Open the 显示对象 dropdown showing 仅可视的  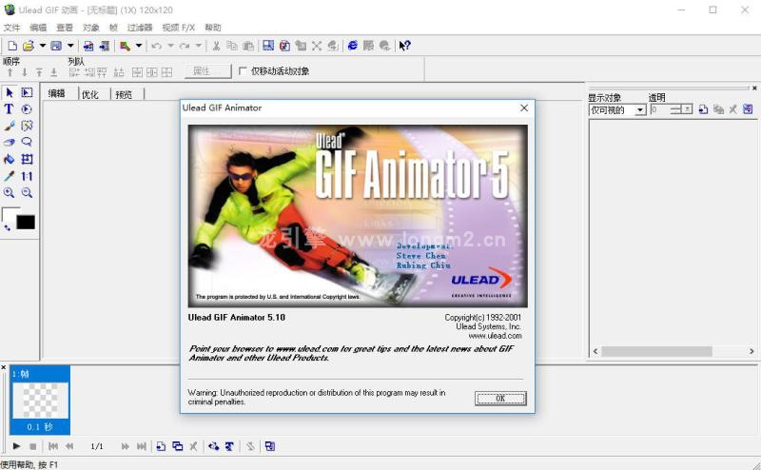(x=616, y=110)
